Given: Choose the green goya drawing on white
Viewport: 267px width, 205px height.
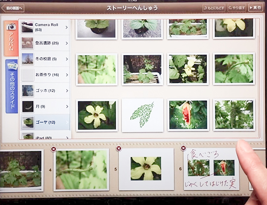Looking at the screenshot, I should tap(142, 115).
